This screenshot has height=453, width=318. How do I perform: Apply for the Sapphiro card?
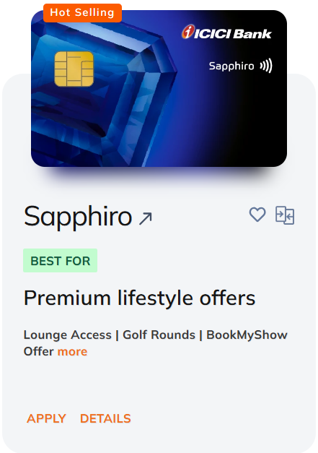click(x=46, y=418)
